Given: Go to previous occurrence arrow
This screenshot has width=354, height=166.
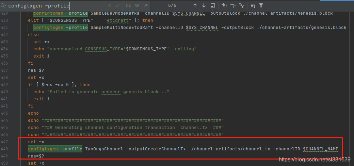Looking at the screenshot, I should [195, 5].
